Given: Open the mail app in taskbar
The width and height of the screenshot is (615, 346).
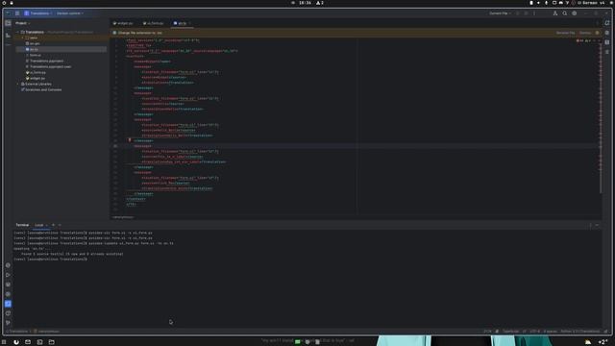Looking at the screenshot, I should pos(28,342).
